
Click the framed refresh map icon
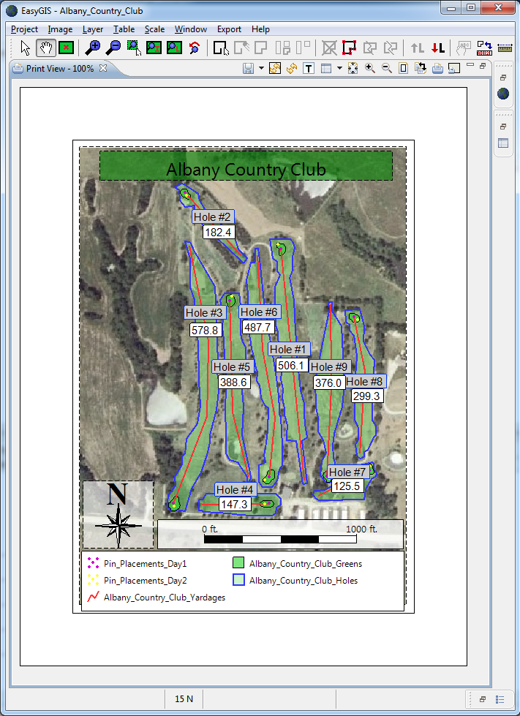click(275, 69)
